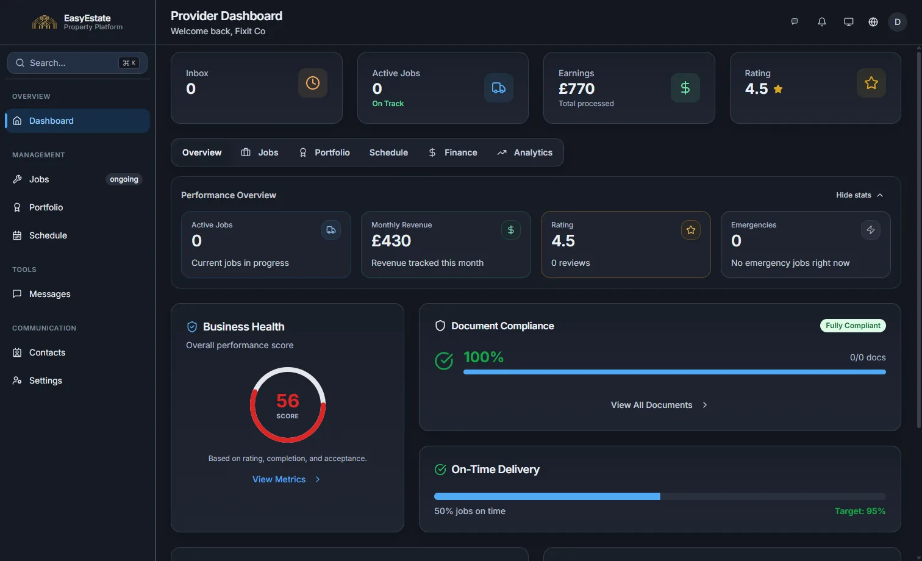Open Settings in the sidebar
The width and height of the screenshot is (922, 561).
pos(77,381)
